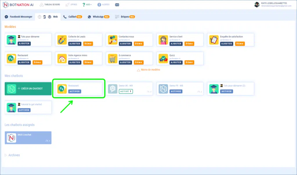The height and width of the screenshot is (175, 297).
Task: Activate the Restaurant chatbot
Action: (x=75, y=91)
